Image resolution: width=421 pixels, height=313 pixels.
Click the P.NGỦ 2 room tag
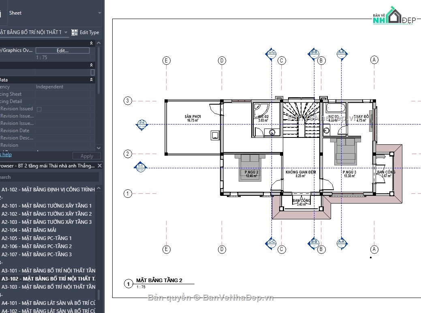[251, 174]
